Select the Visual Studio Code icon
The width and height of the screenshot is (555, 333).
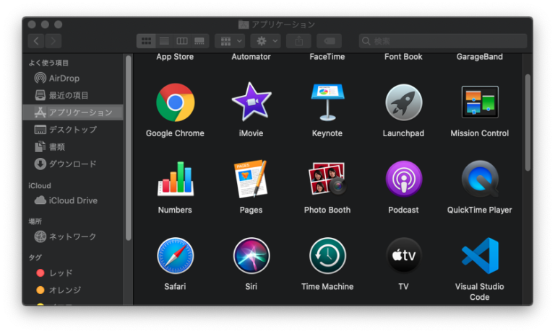pos(480,256)
